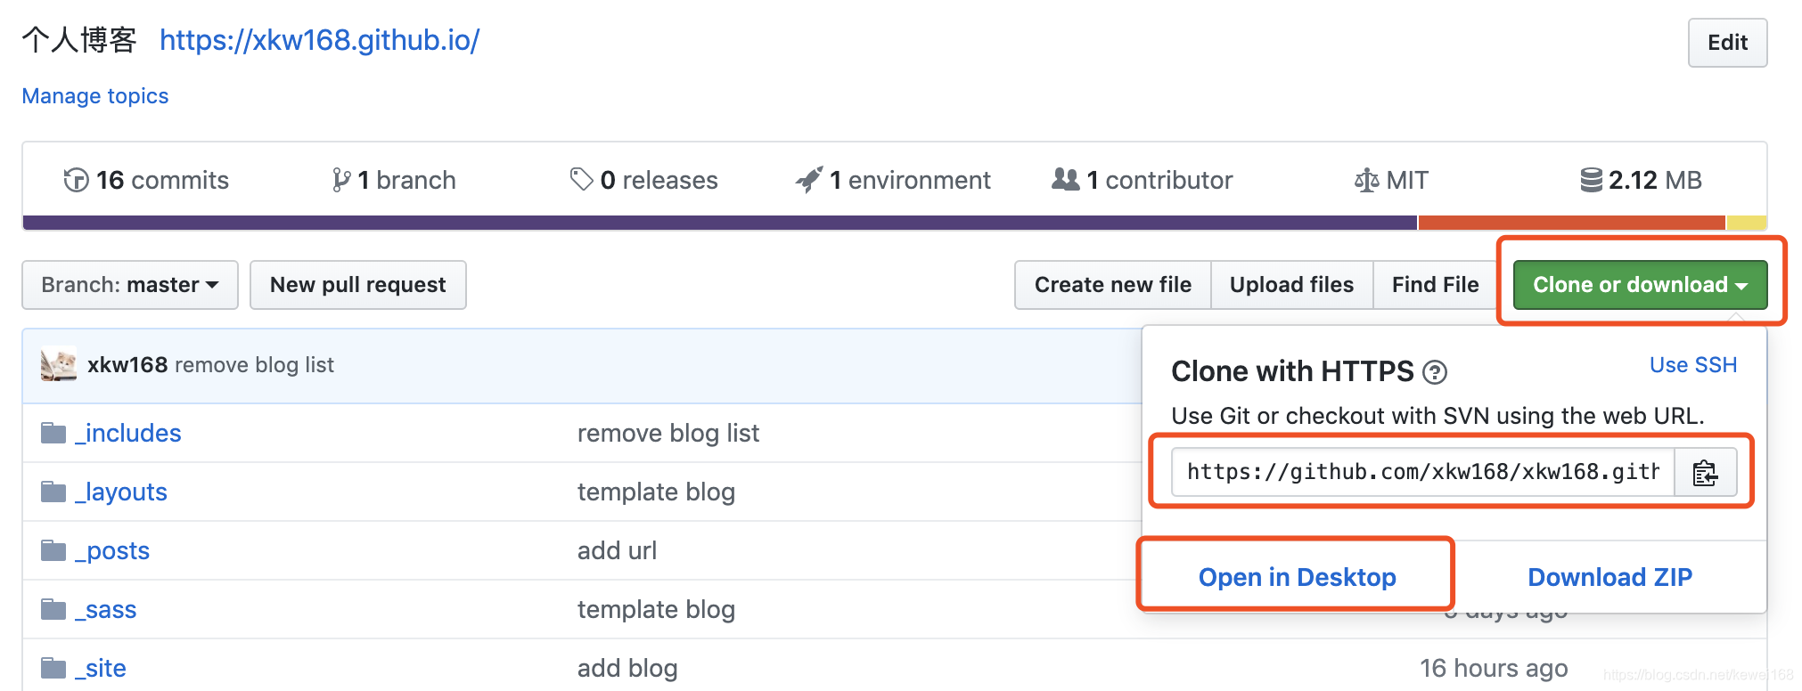Open the 0 releases page
1802x691 pixels.
point(643,180)
